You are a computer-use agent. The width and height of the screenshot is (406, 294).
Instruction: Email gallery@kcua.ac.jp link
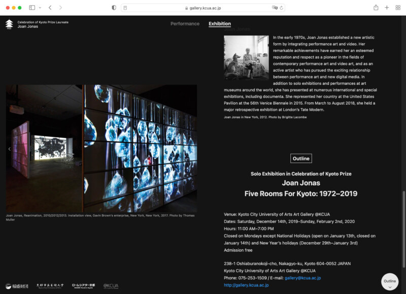tap(302, 278)
